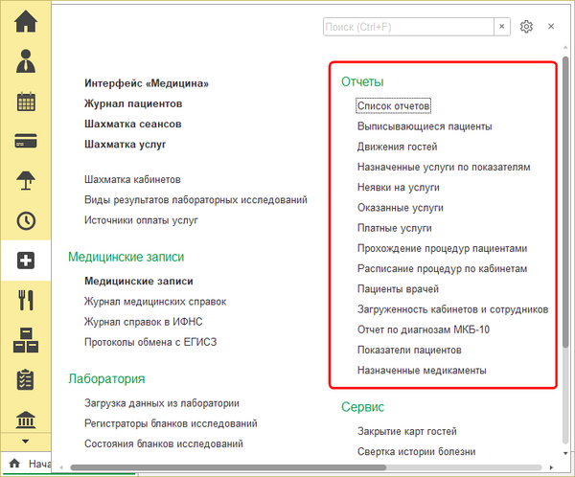The height and width of the screenshot is (477, 575).
Task: Open menu settings gear icon
Action: 526,27
